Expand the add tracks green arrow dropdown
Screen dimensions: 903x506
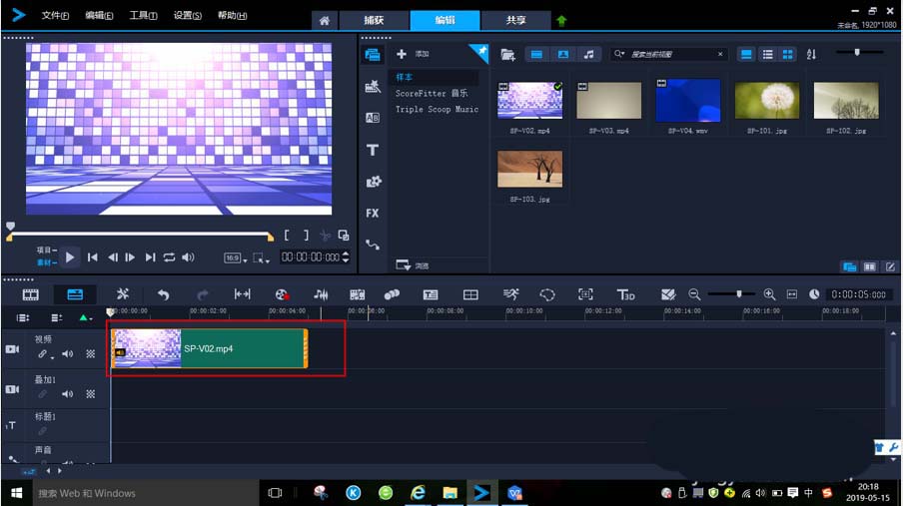(85, 317)
